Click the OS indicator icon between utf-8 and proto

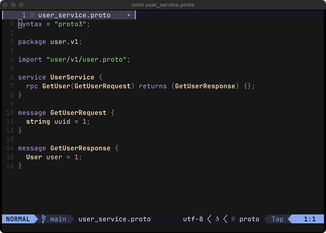coord(217,219)
